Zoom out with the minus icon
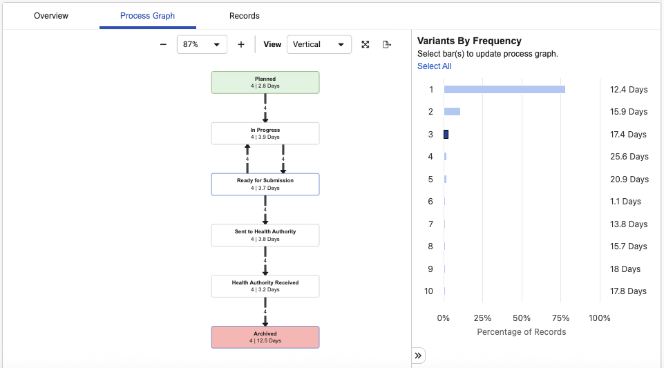 163,44
